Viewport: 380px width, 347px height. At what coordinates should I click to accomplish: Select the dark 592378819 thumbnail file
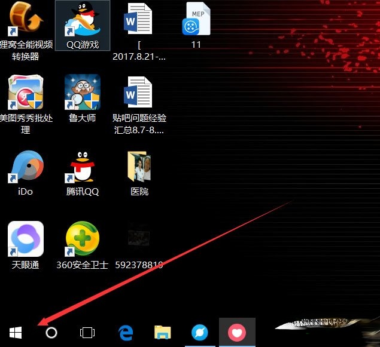pos(139,239)
